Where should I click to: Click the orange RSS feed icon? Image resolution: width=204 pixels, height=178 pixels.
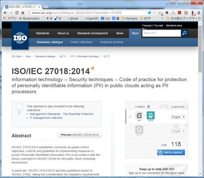point(93,68)
